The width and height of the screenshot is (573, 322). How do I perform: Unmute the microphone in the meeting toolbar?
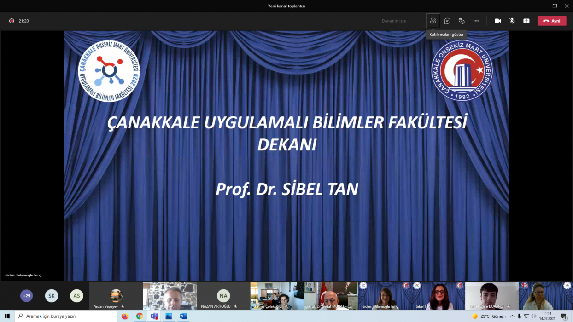512,21
